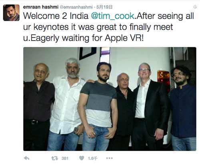Viewport: 200px width, 165px height.
Task: Click the like count 1.6千
Action: click(x=93, y=158)
